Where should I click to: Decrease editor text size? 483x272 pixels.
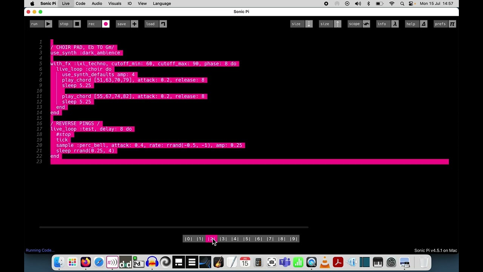[x=301, y=24]
